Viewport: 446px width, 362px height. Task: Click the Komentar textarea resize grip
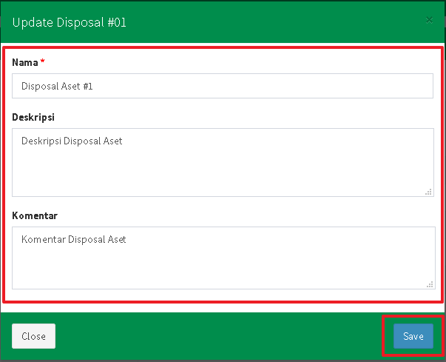click(x=428, y=284)
